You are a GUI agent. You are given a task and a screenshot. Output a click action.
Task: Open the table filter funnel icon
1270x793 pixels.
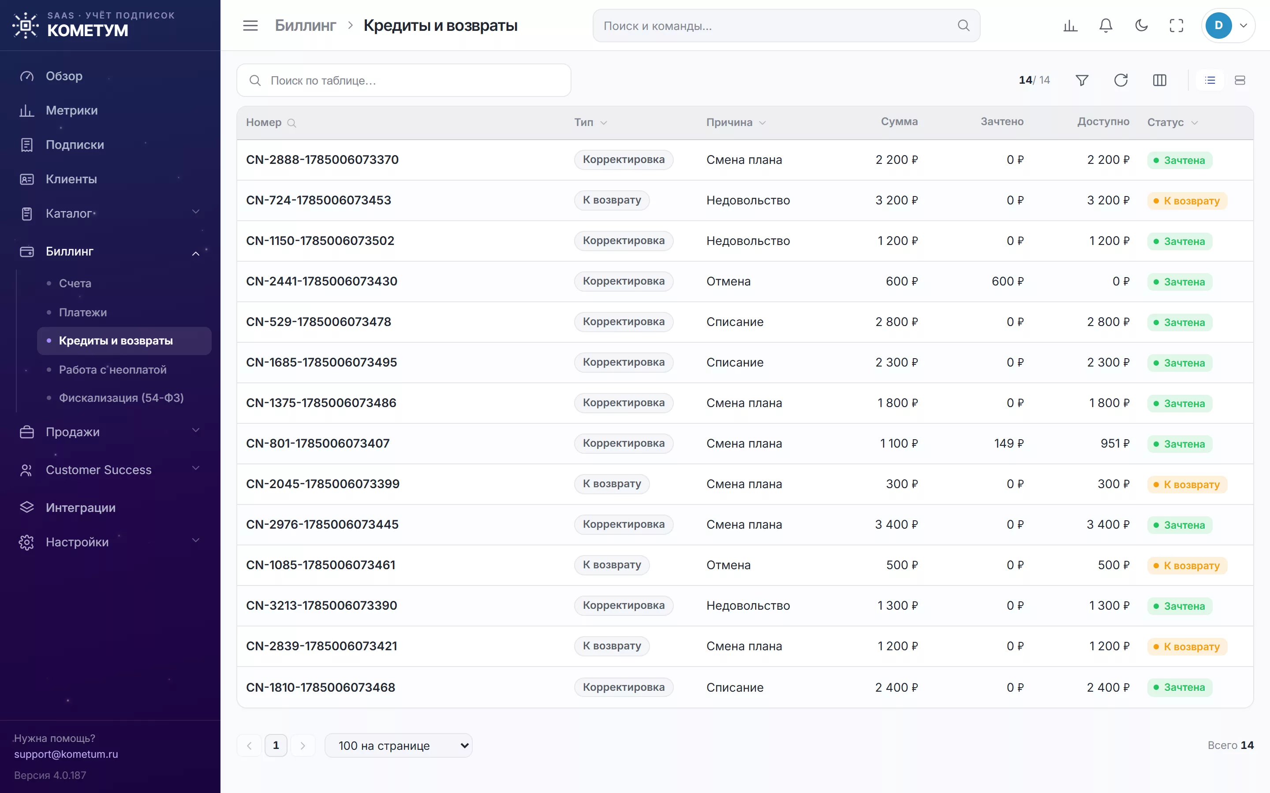click(1082, 80)
